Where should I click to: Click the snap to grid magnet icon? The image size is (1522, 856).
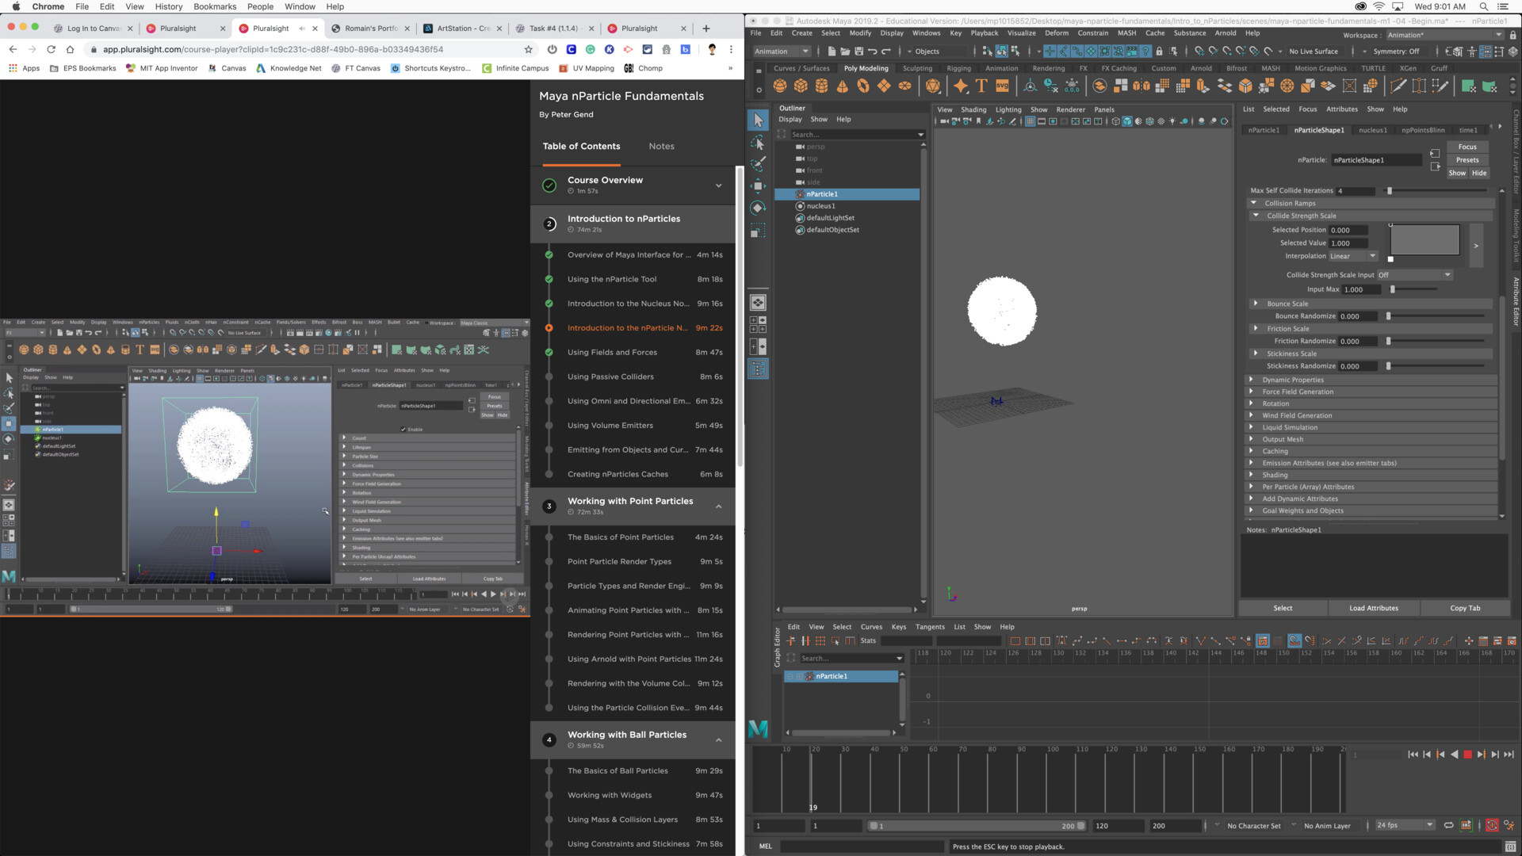pyautogui.click(x=1201, y=51)
